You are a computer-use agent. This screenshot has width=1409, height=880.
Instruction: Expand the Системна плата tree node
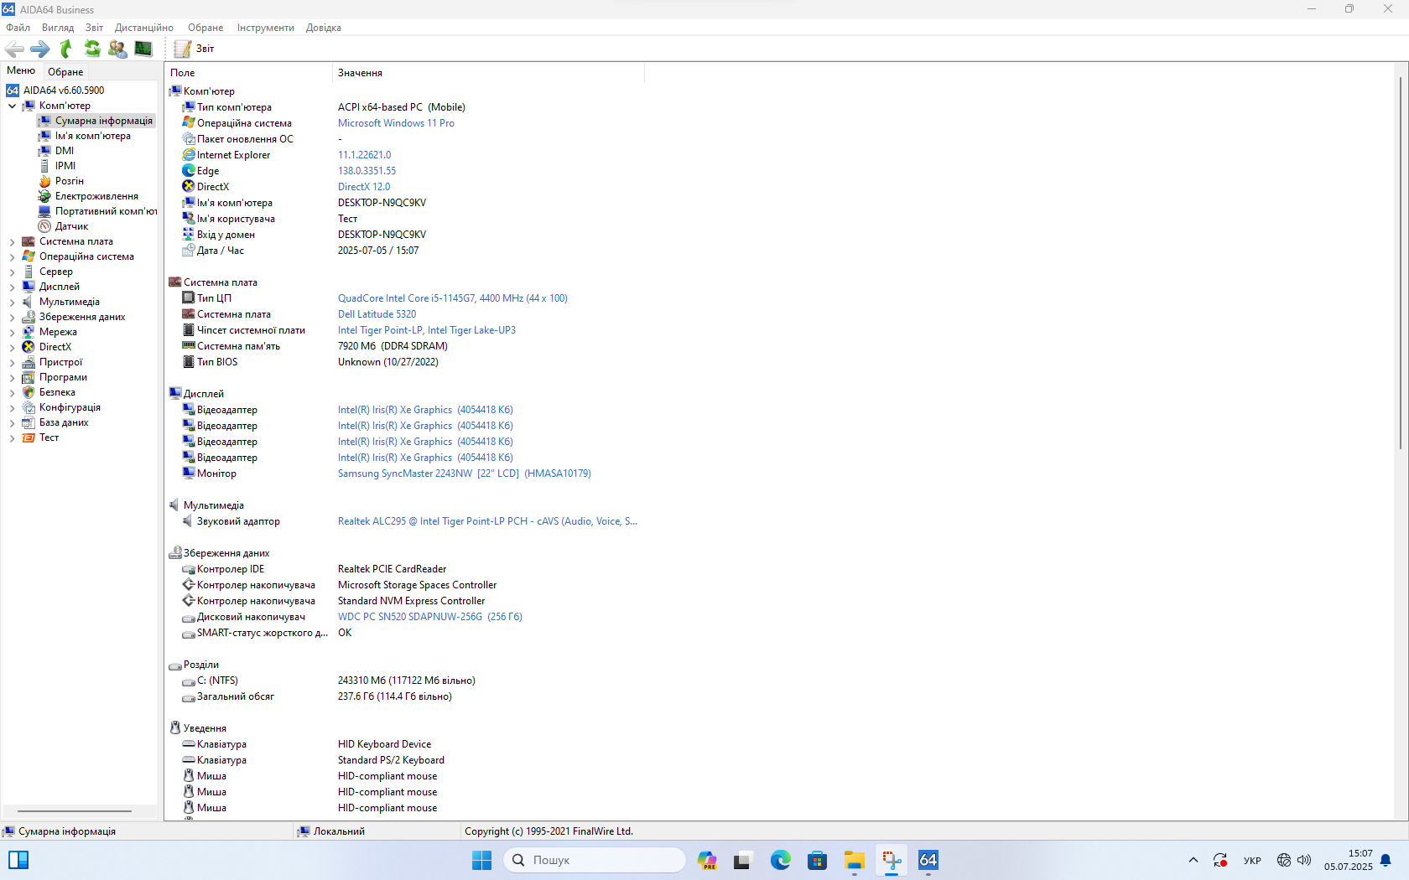12,242
